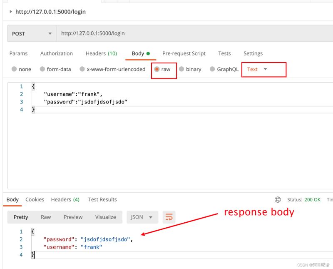Select the binary body option
The width and height of the screenshot is (333, 269).
(181, 69)
